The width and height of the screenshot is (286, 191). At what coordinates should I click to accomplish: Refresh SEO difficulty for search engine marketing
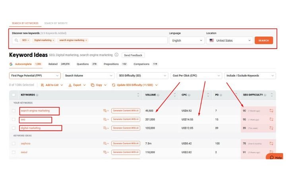coord(271,111)
